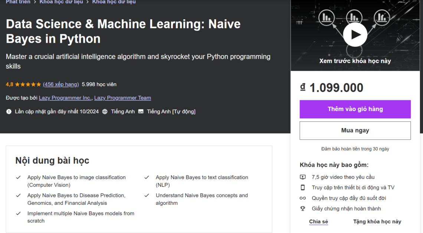This screenshot has height=233, width=423.
Task: Open the Khoa học dữ liệu breadcrumb
Action: click(61, 2)
